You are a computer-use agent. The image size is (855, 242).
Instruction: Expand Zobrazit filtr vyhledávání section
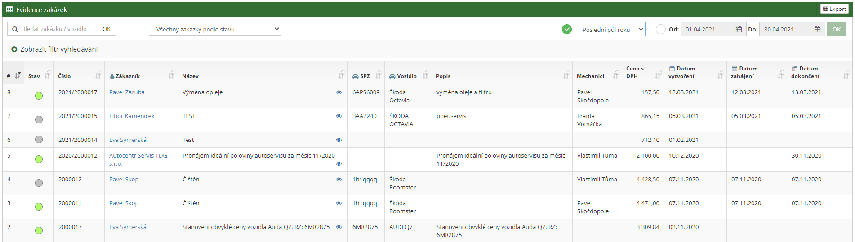pos(54,49)
